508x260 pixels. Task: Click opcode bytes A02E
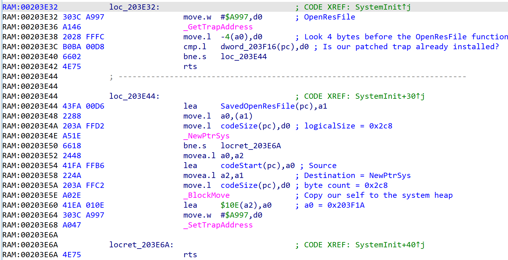(x=72, y=195)
